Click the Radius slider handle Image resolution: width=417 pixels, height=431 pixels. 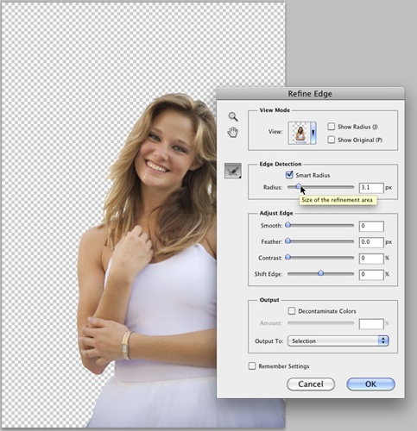pyautogui.click(x=299, y=187)
